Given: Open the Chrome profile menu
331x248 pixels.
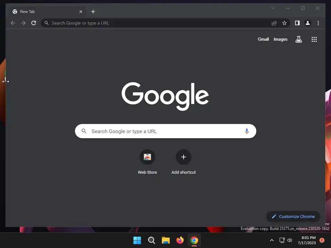Looking at the screenshot, I should pos(308,23).
